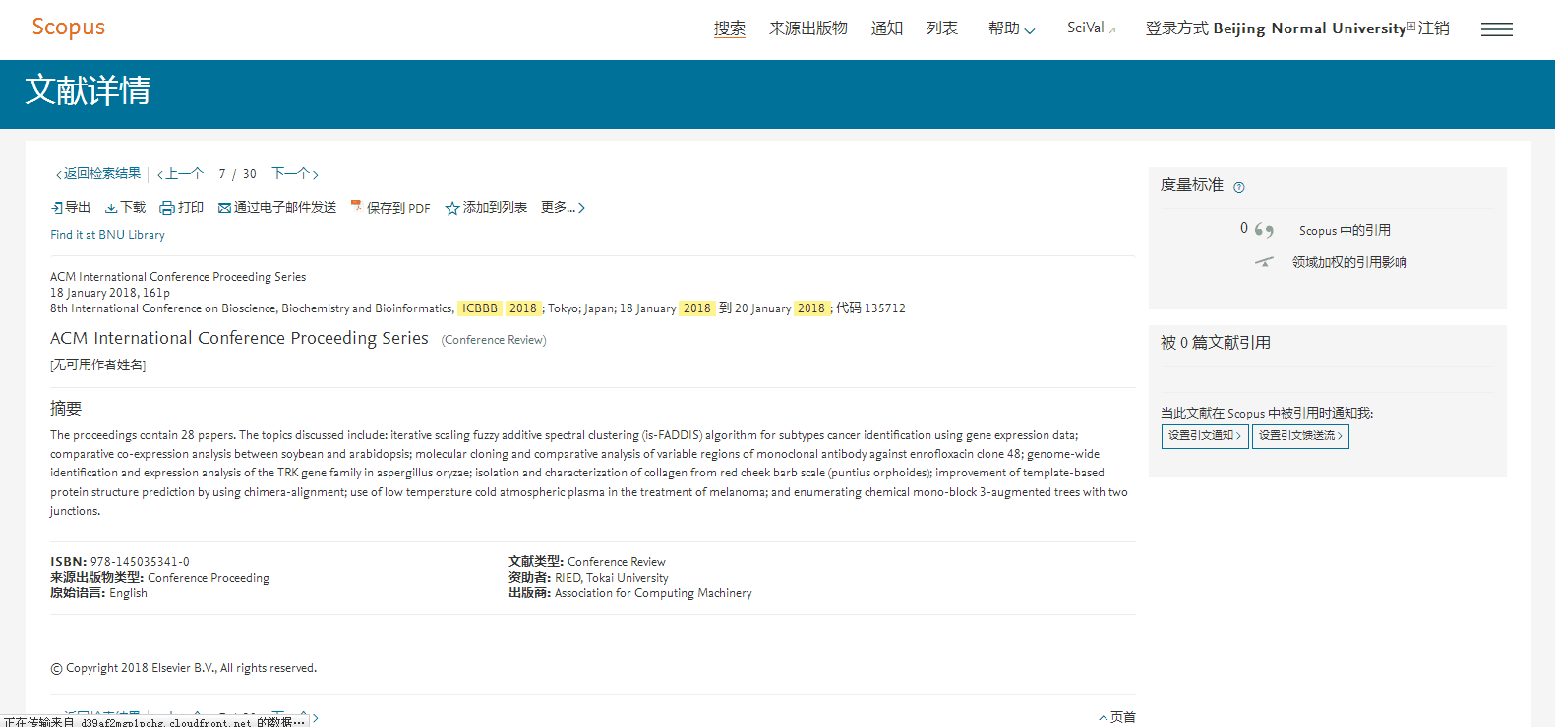This screenshot has height=727, width=1555.
Task: Go to previous document 上一个
Action: pyautogui.click(x=181, y=174)
